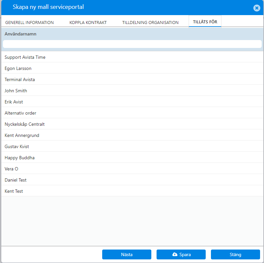264x263 pixels.
Task: Select the Tillåts För tab
Action: click(205, 22)
